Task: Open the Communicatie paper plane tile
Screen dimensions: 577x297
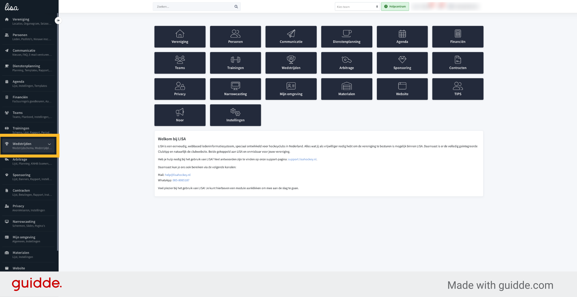Action: tap(291, 37)
